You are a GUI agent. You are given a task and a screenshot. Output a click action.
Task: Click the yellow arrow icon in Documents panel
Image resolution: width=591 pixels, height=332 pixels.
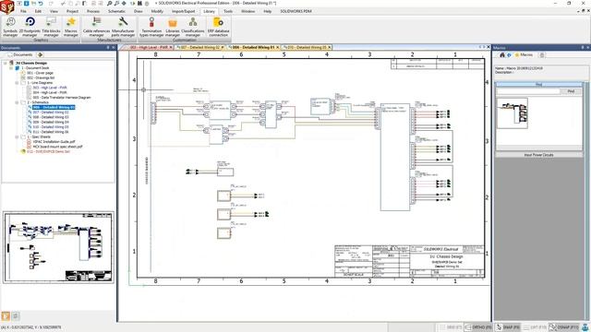tap(41, 54)
